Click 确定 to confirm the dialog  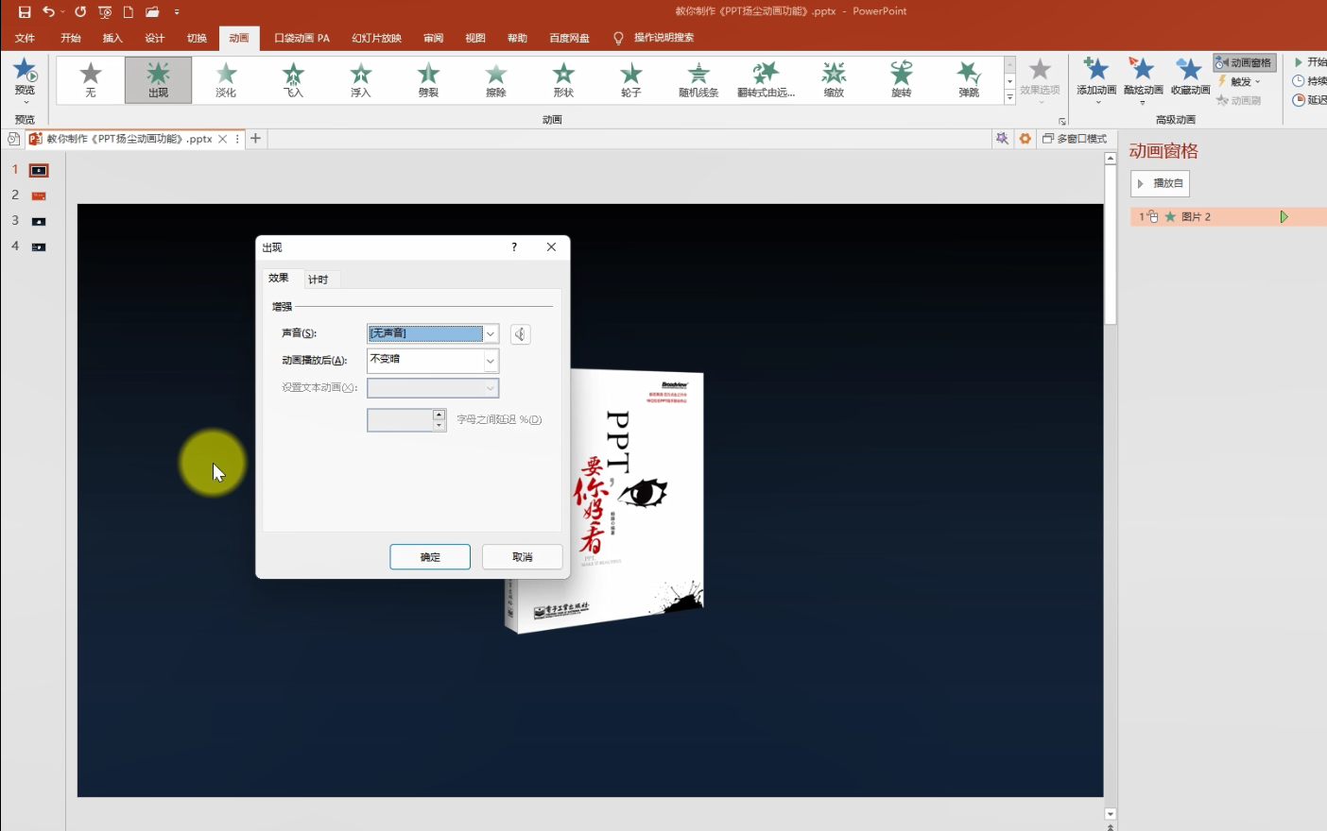click(430, 557)
